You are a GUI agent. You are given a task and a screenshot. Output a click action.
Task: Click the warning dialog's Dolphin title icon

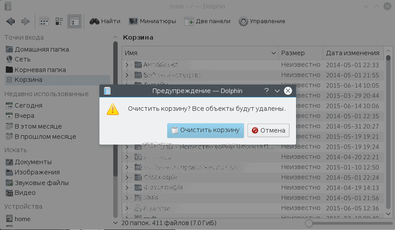tap(107, 91)
